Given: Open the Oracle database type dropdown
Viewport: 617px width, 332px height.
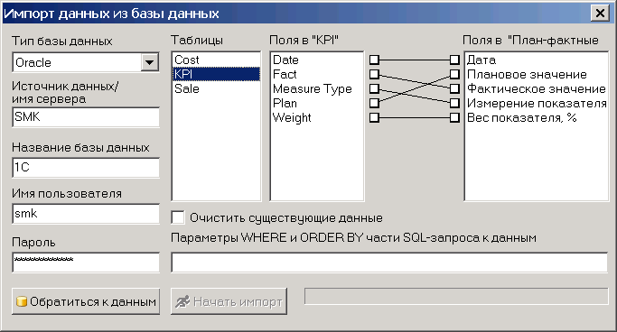Looking at the screenshot, I should (x=150, y=62).
